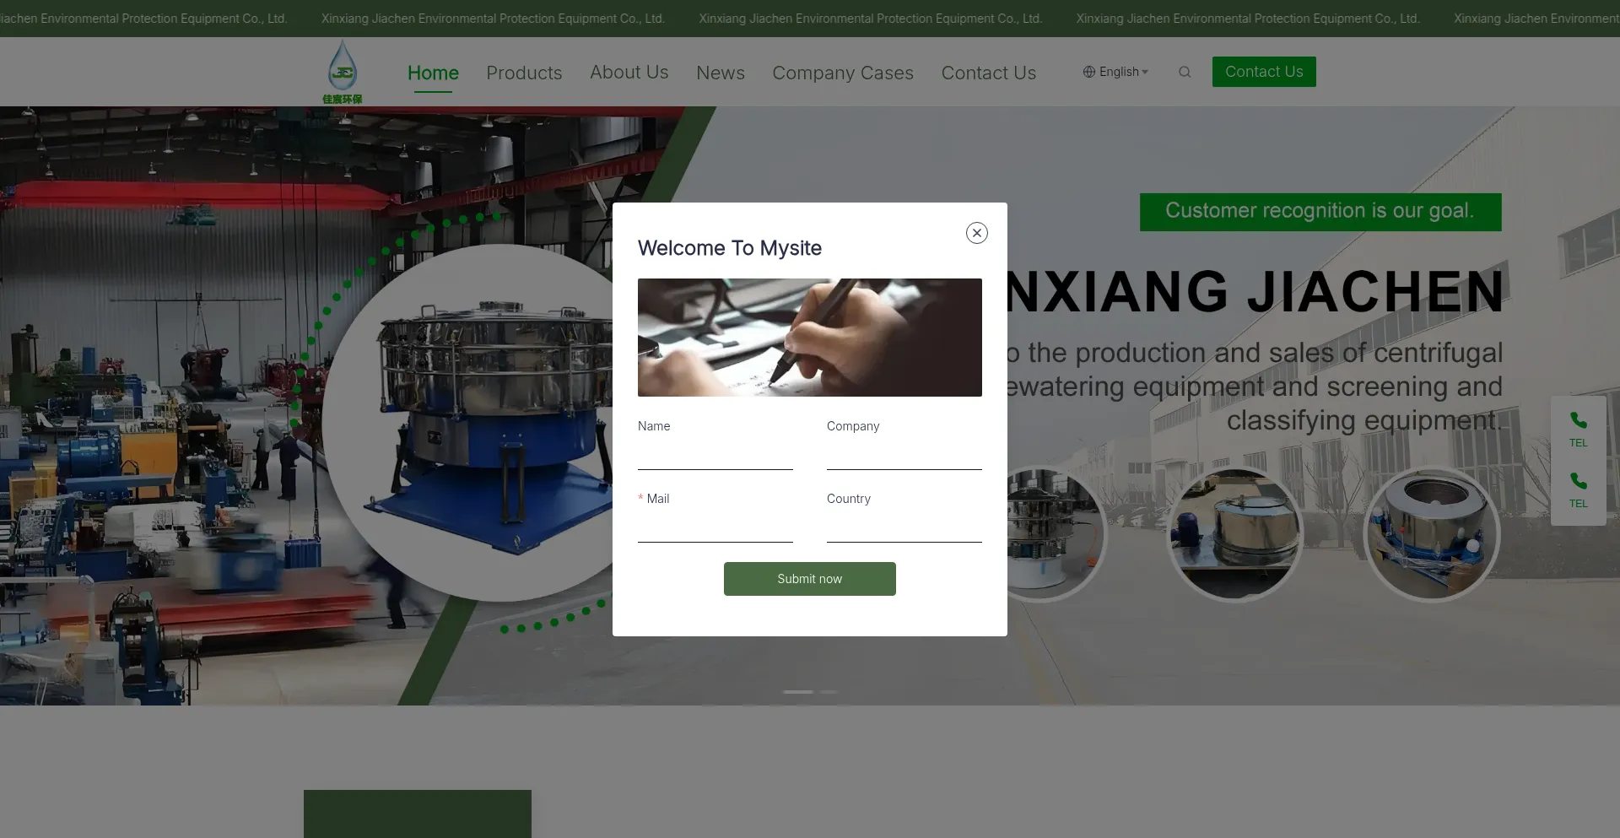Open the vibrating screen product thumbnail
1620x838 pixels.
[x=1056, y=534]
